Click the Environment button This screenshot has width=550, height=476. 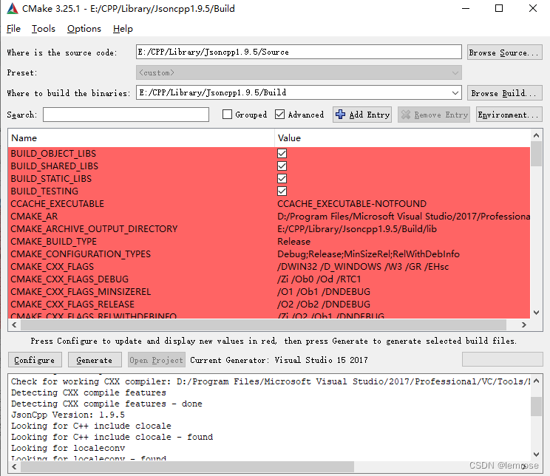tap(509, 115)
